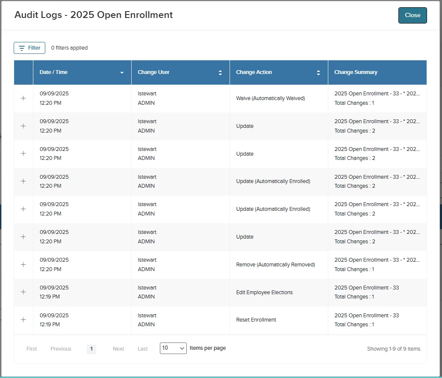Screen dimensions: 442x378
Task: Expand the Reset Enrollment log row
Action: 24,320
